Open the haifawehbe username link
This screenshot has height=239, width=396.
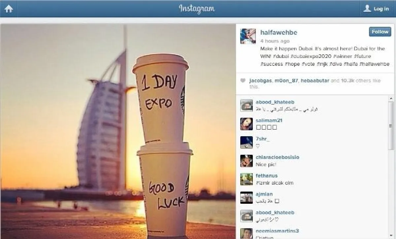click(x=279, y=32)
